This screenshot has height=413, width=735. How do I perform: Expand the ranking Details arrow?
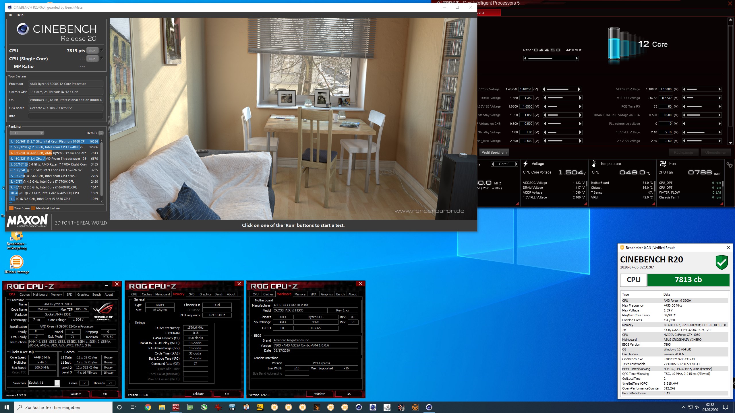(x=101, y=133)
